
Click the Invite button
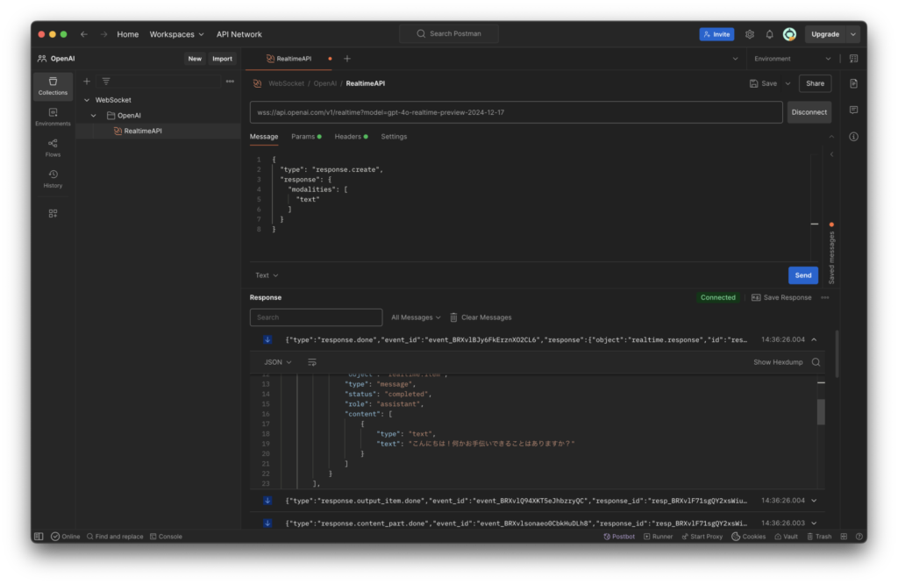[x=716, y=34]
